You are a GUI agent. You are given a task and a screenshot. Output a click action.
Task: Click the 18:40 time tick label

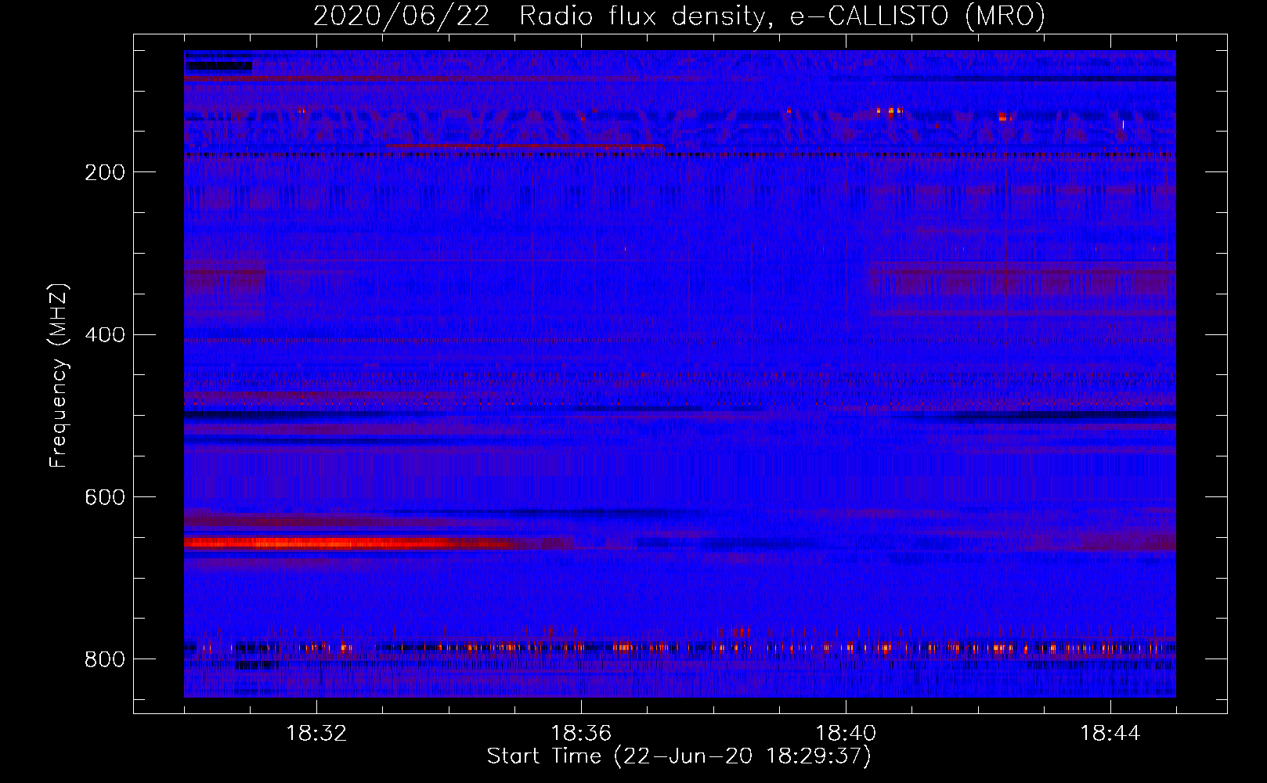coord(846,734)
